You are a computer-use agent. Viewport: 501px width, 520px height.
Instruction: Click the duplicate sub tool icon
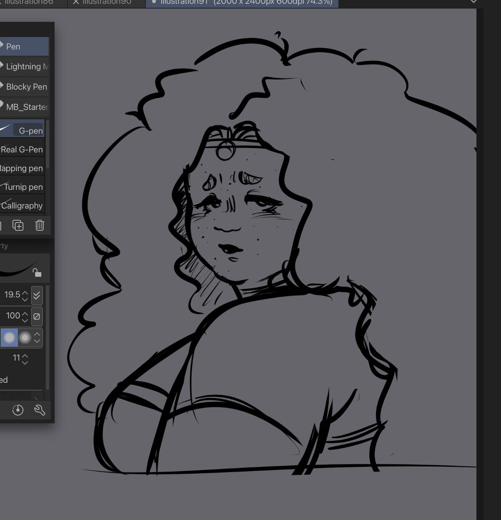(18, 225)
